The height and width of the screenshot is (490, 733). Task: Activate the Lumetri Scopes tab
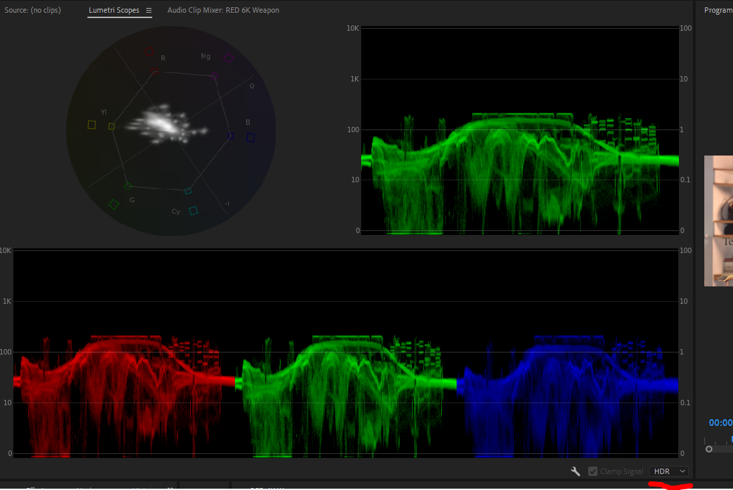[113, 10]
